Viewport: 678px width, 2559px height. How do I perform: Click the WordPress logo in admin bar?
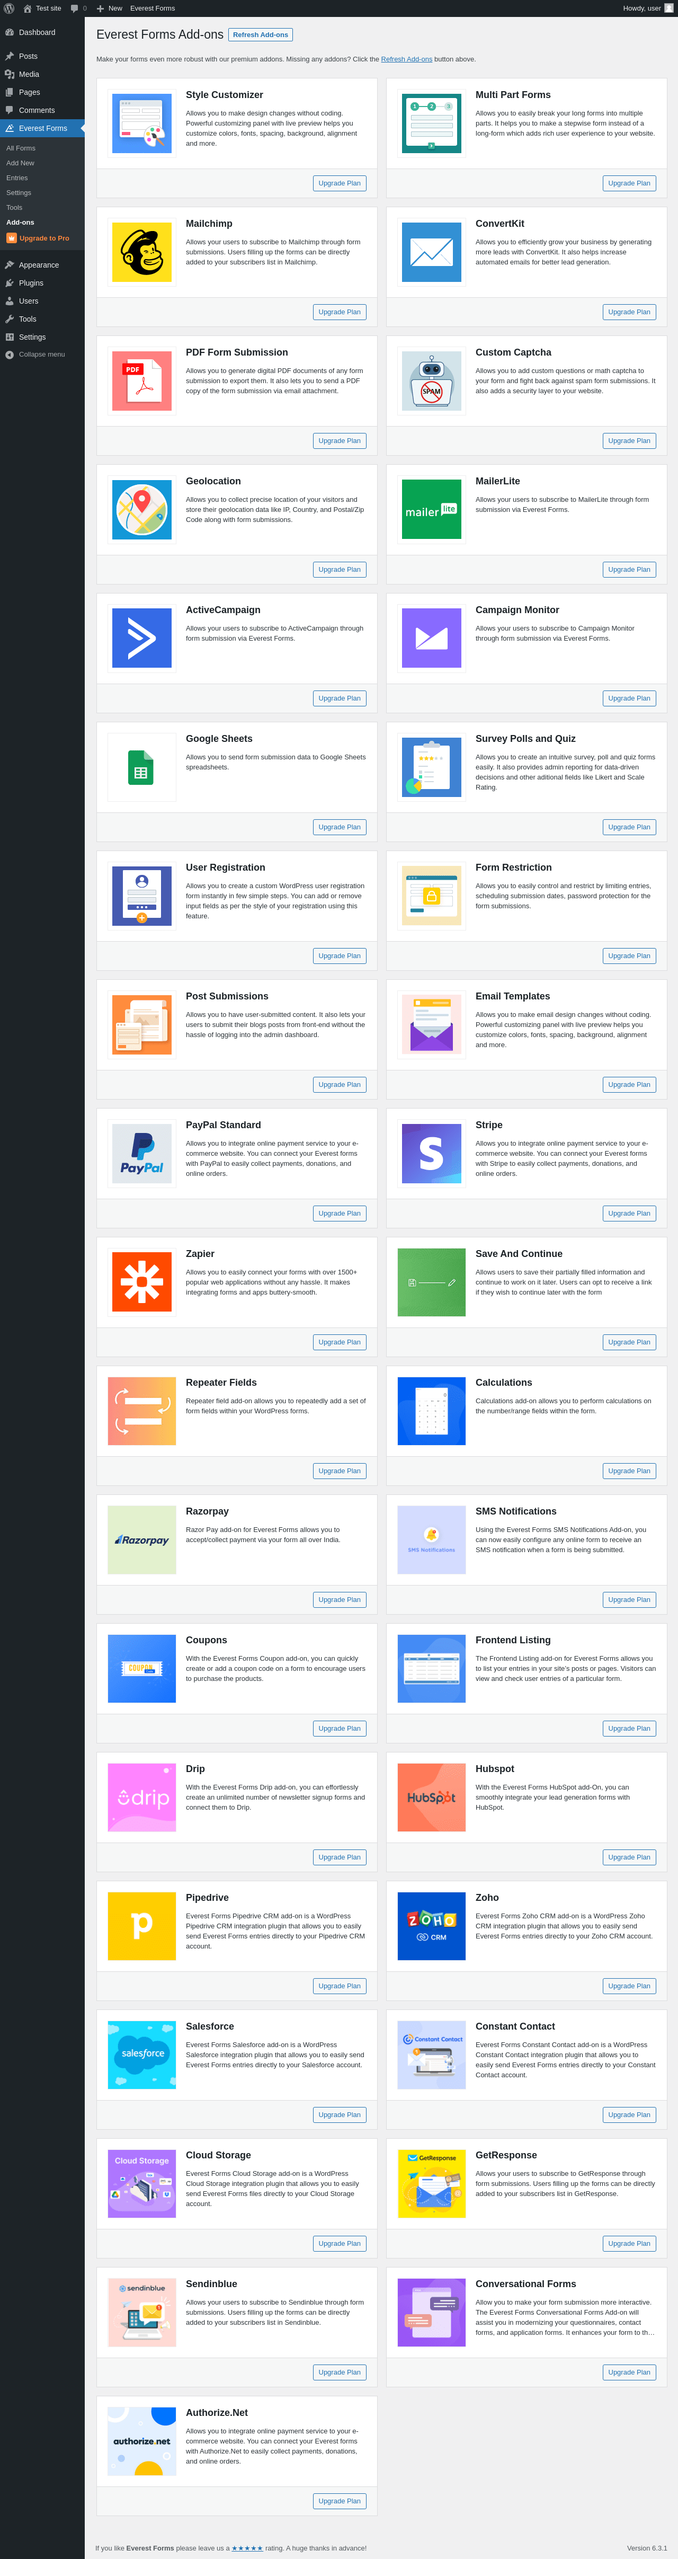point(9,8)
